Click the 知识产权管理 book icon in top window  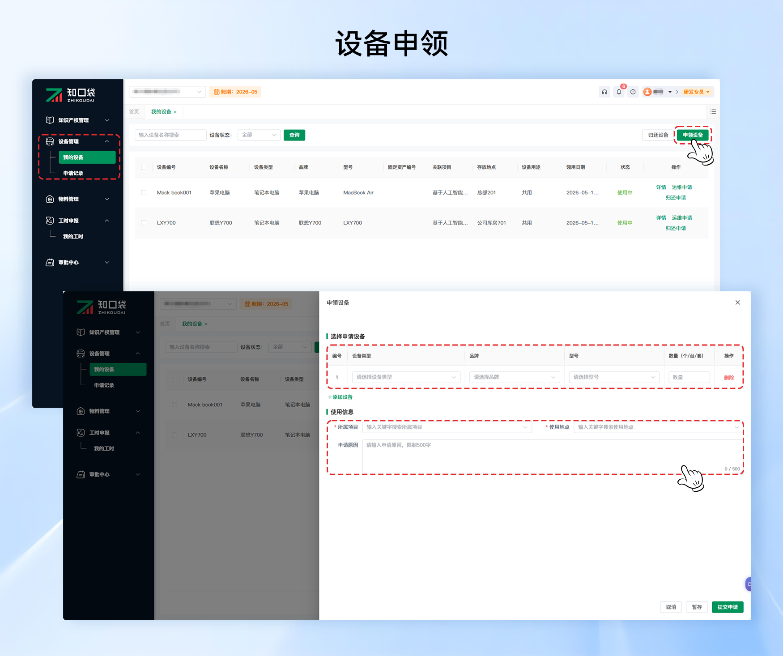coord(50,120)
